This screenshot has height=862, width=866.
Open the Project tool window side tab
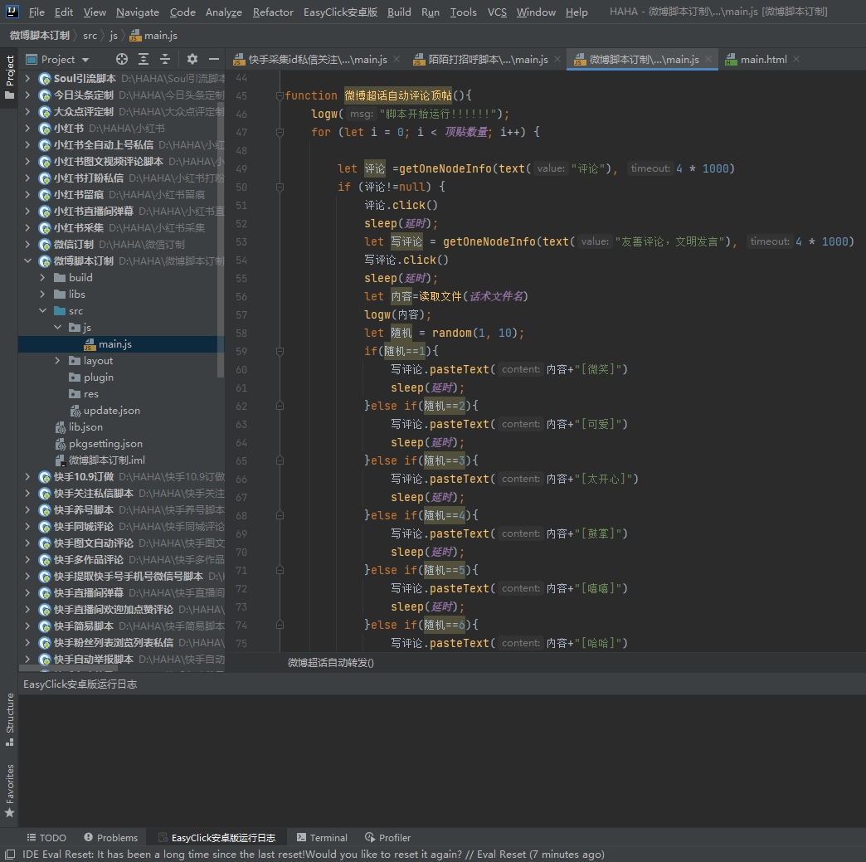[x=9, y=76]
